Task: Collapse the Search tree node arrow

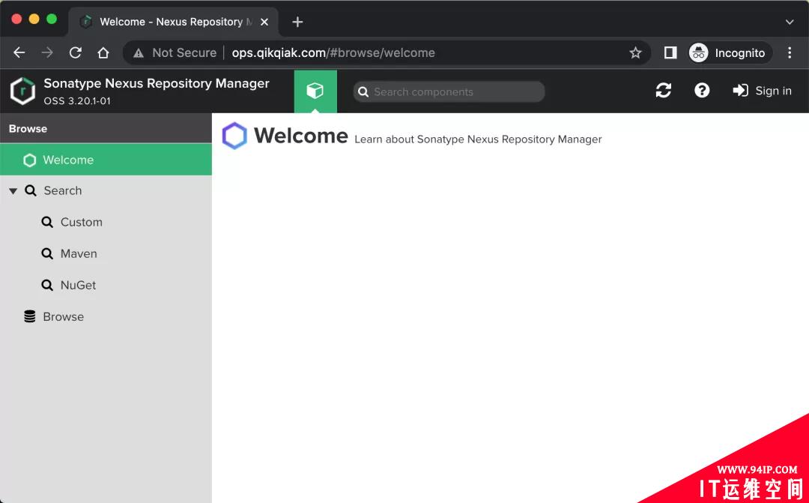Action: coord(13,191)
